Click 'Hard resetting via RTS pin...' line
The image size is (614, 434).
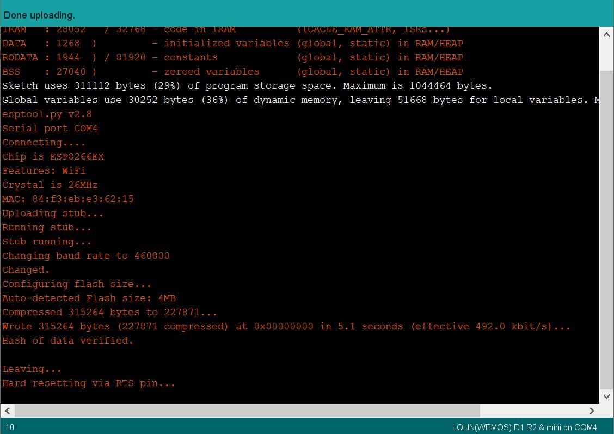click(88, 383)
